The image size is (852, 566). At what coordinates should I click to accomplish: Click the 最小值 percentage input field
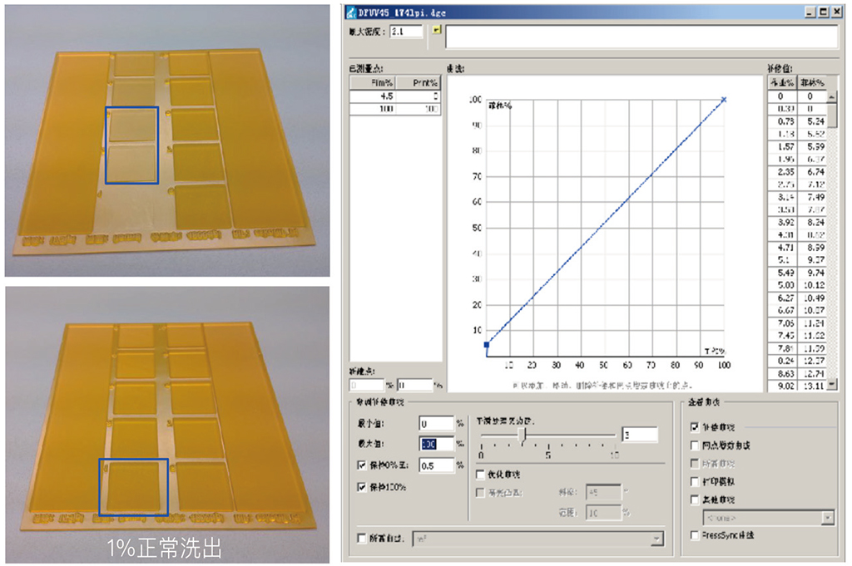436,423
